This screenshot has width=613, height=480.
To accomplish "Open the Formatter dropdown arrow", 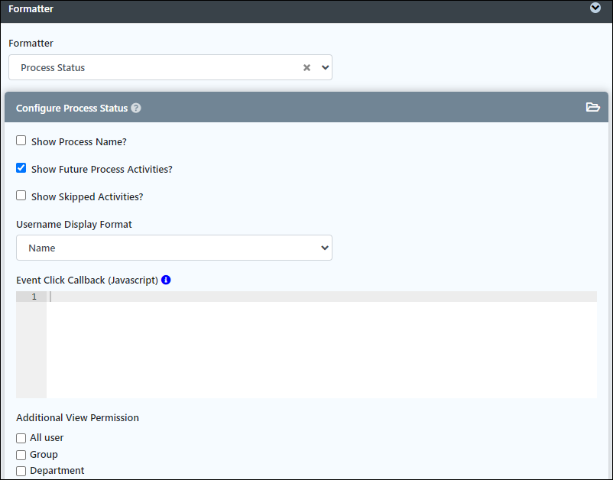I will [325, 67].
